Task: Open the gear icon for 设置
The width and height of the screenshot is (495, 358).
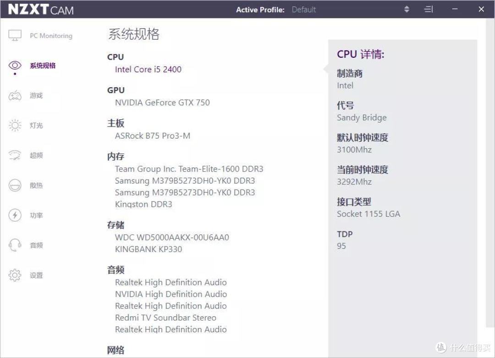Action: (x=15, y=275)
